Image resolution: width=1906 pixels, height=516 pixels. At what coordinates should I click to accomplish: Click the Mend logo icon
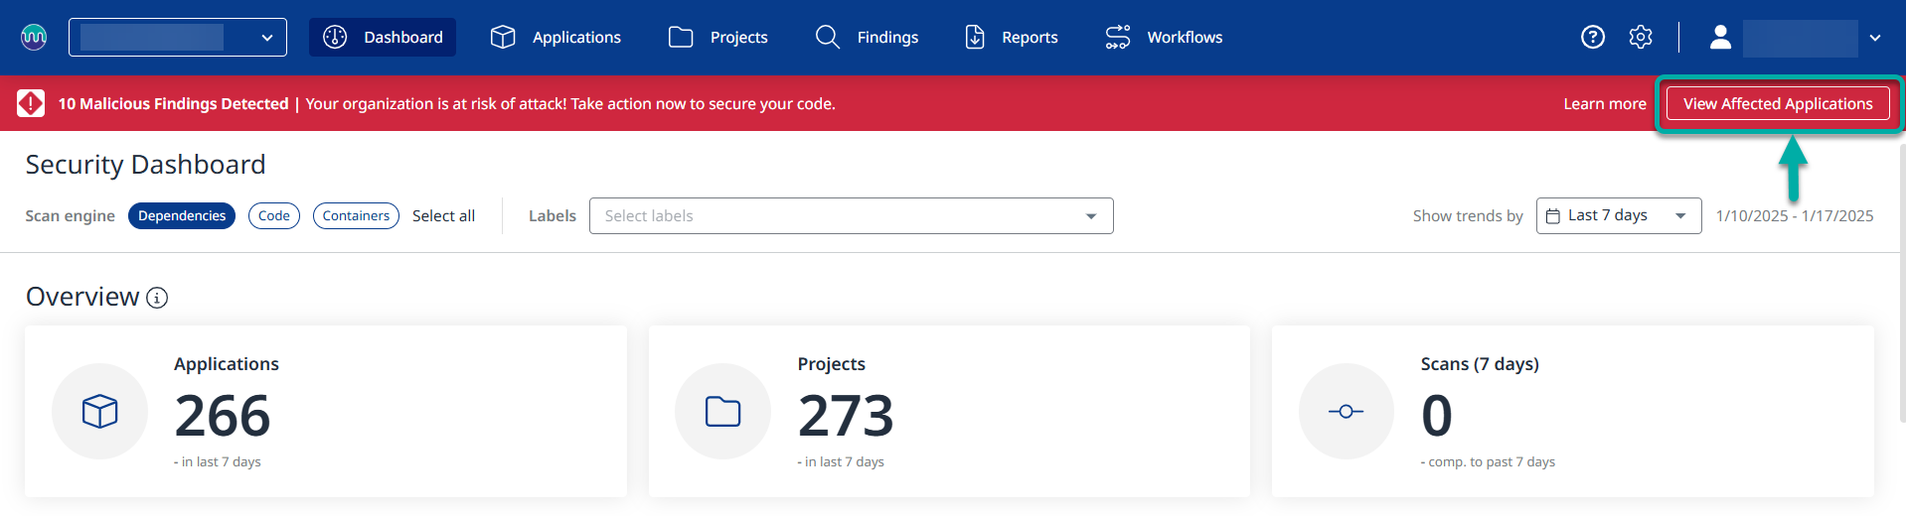click(34, 38)
